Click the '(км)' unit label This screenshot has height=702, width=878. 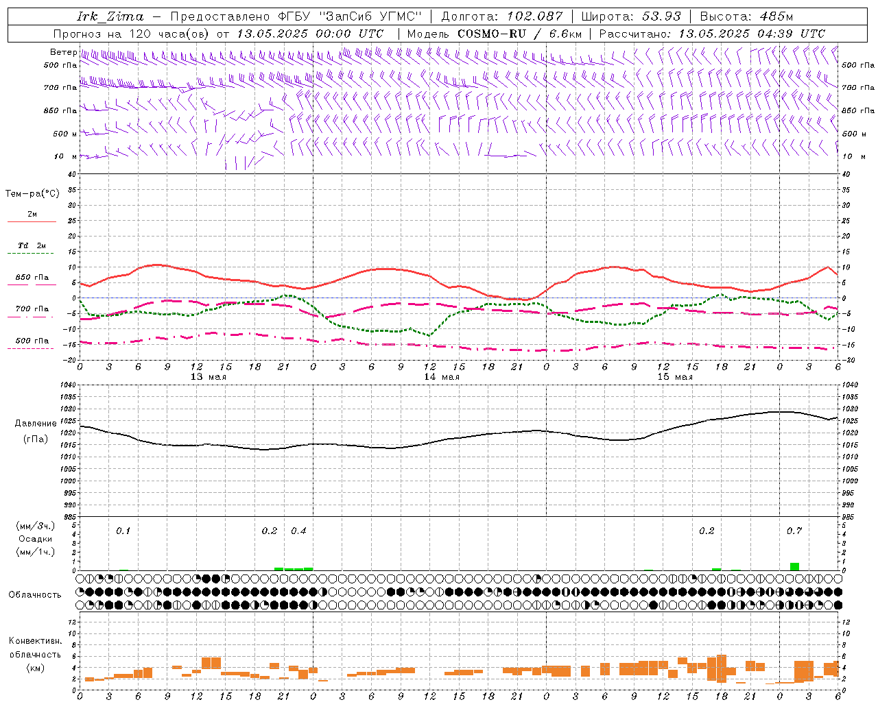click(36, 667)
